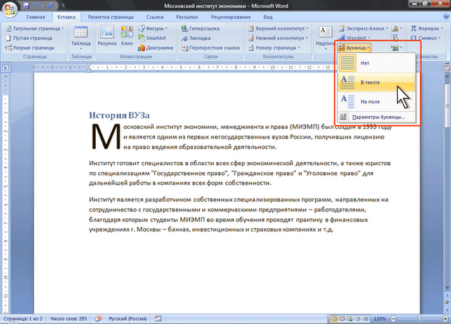Screen dimensions: 451x324
Task: Insert a signature line
Action: coord(397,28)
